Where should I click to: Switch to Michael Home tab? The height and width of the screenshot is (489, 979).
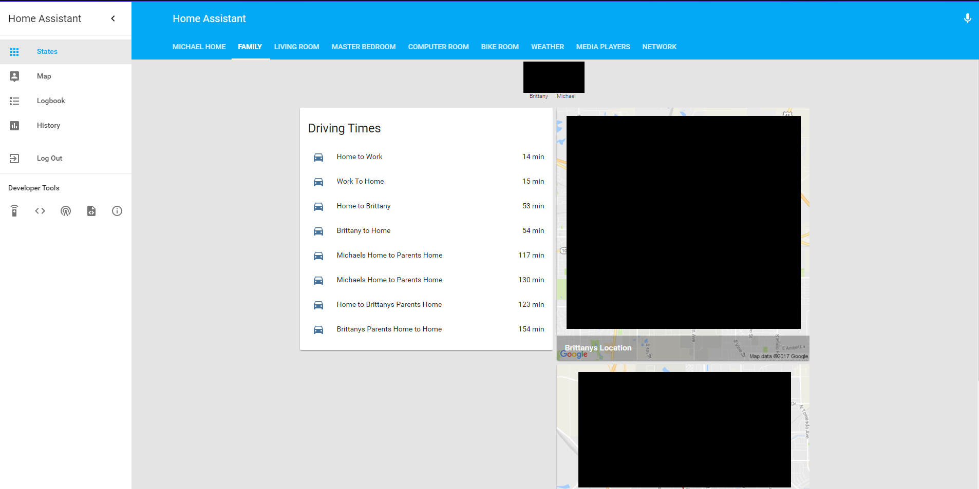pos(199,47)
